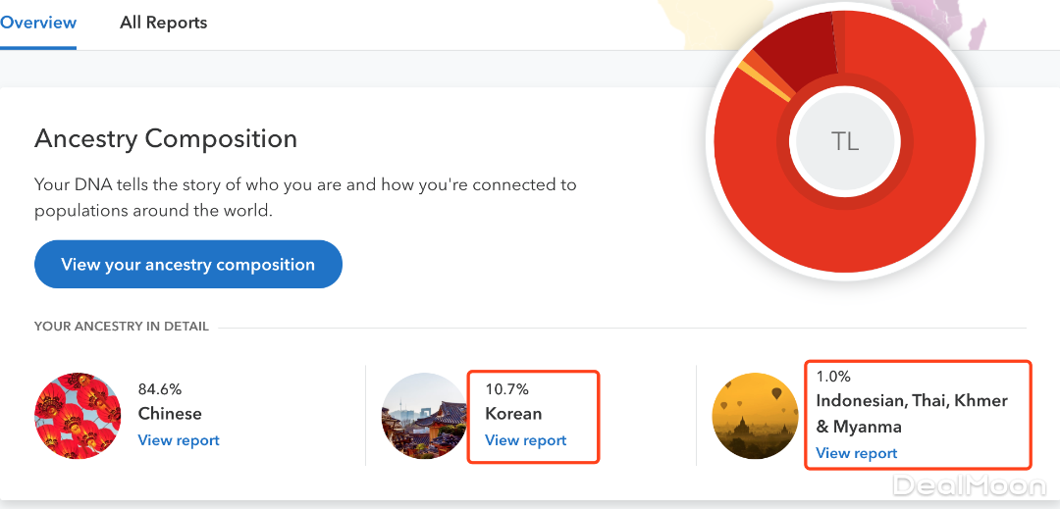1060x509 pixels.
Task: Click the Korean rooftops circular image
Action: coord(424,416)
